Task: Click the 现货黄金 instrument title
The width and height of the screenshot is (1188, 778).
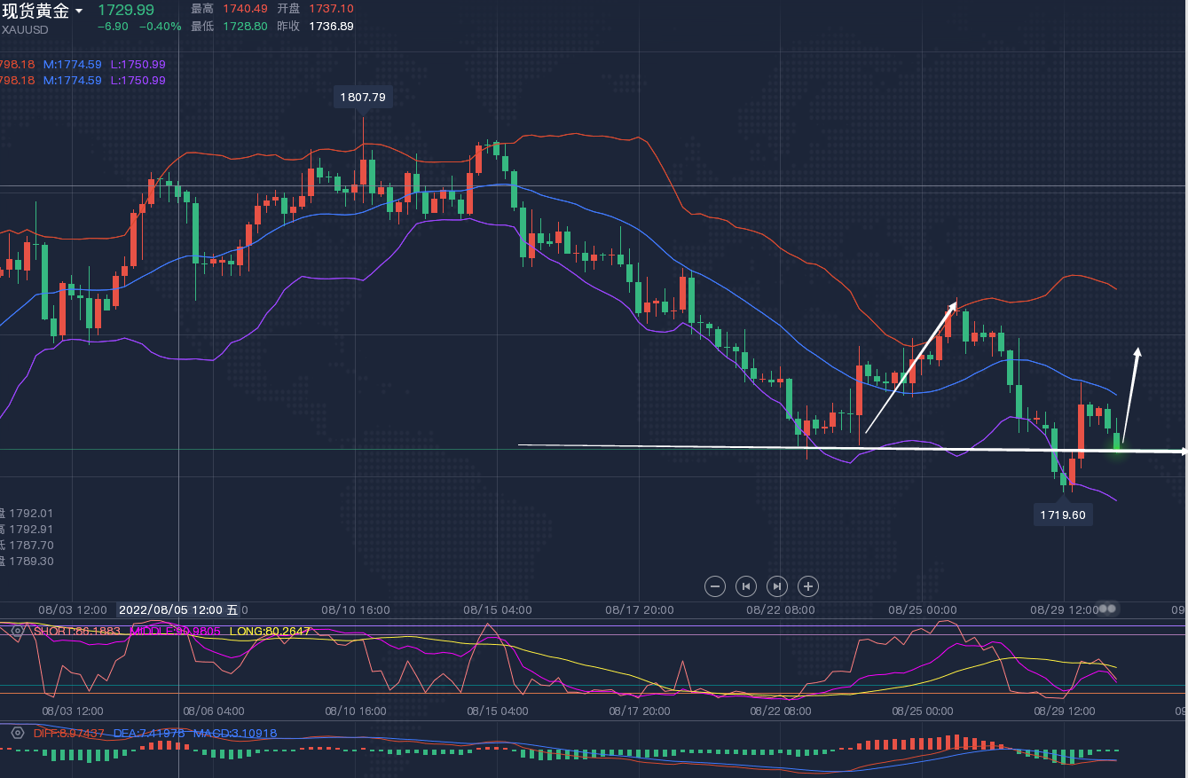Action: coord(35,11)
